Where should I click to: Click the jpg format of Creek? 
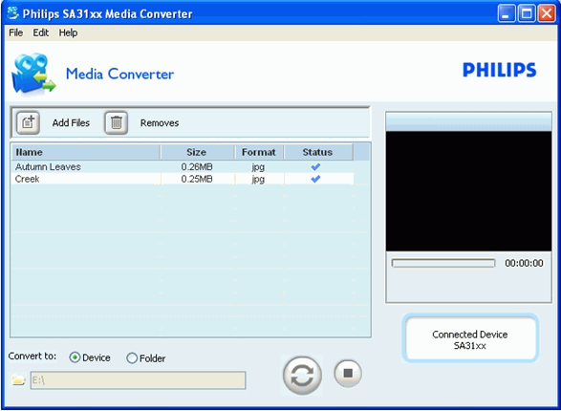pos(258,179)
